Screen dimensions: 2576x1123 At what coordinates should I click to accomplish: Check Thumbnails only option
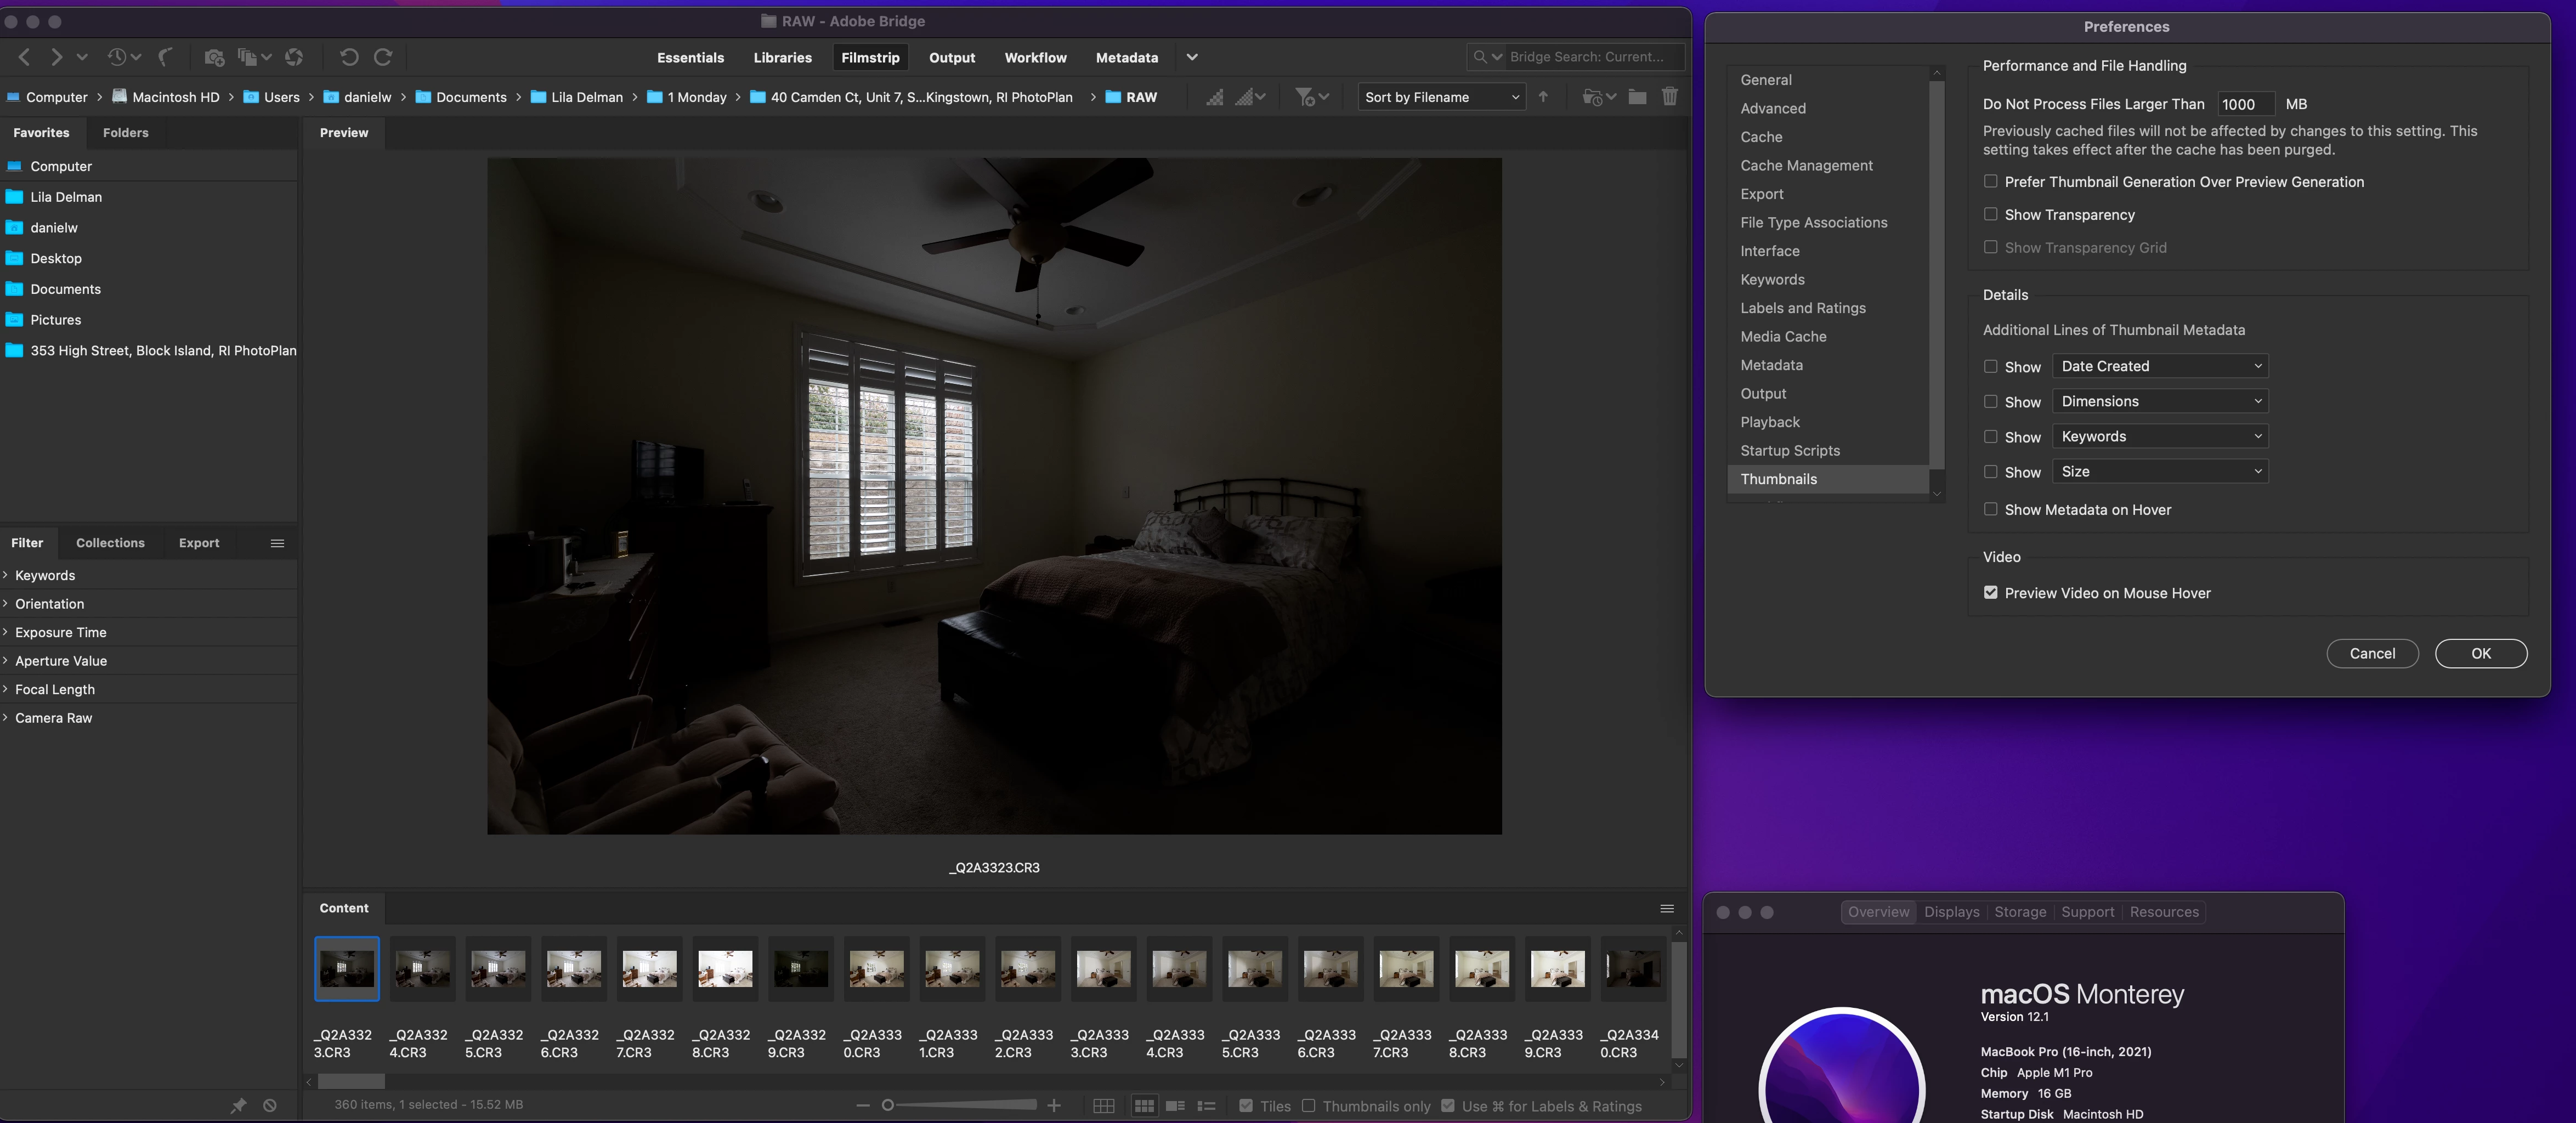(1308, 1106)
